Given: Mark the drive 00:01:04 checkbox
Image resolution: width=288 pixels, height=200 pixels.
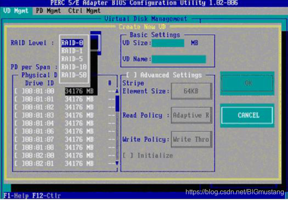Looking at the screenshot, I should [x=19, y=123].
